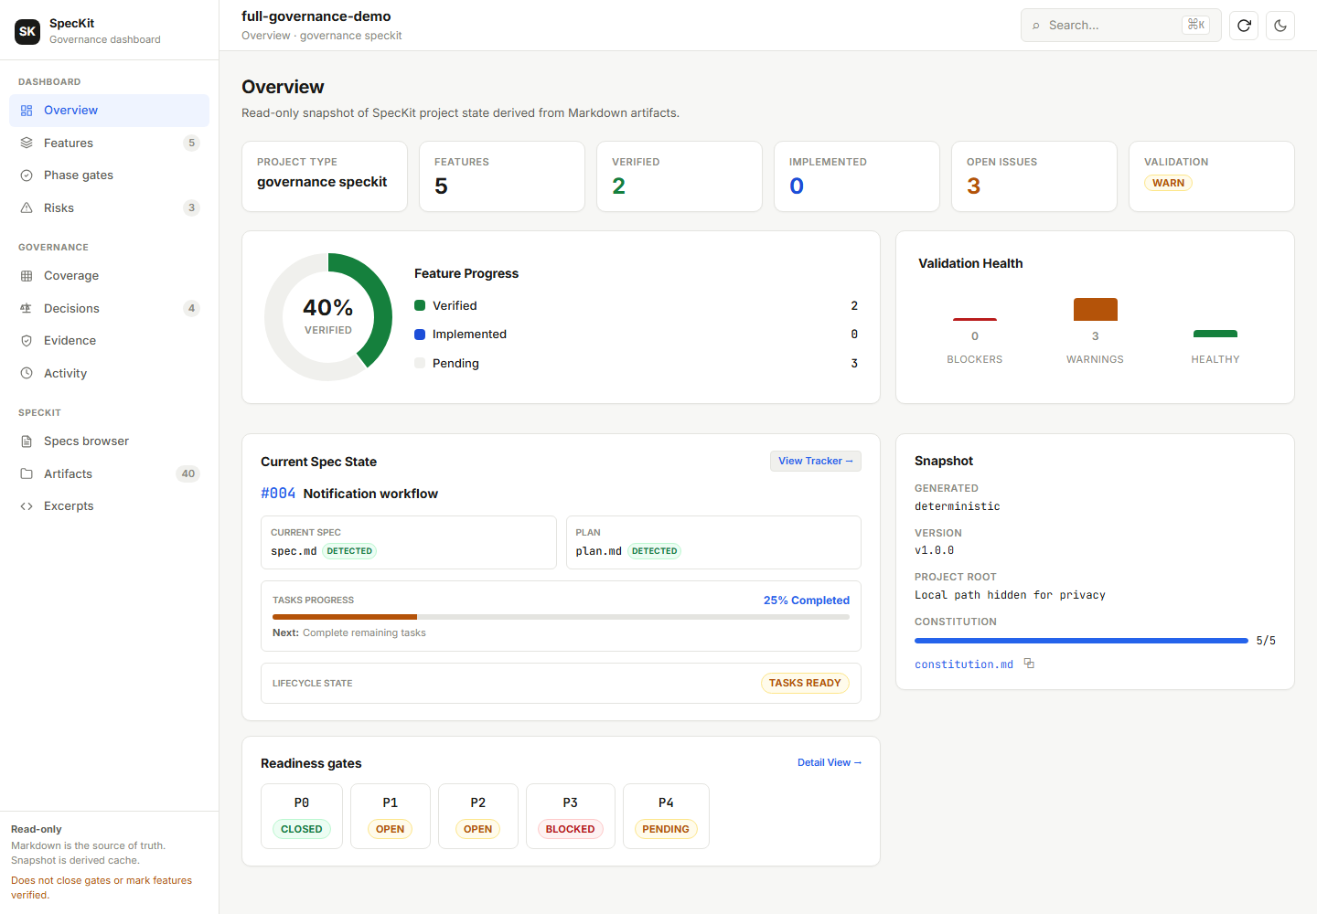Select the P3 BLOCKED gate card
The width and height of the screenshot is (1317, 914).
tap(571, 816)
